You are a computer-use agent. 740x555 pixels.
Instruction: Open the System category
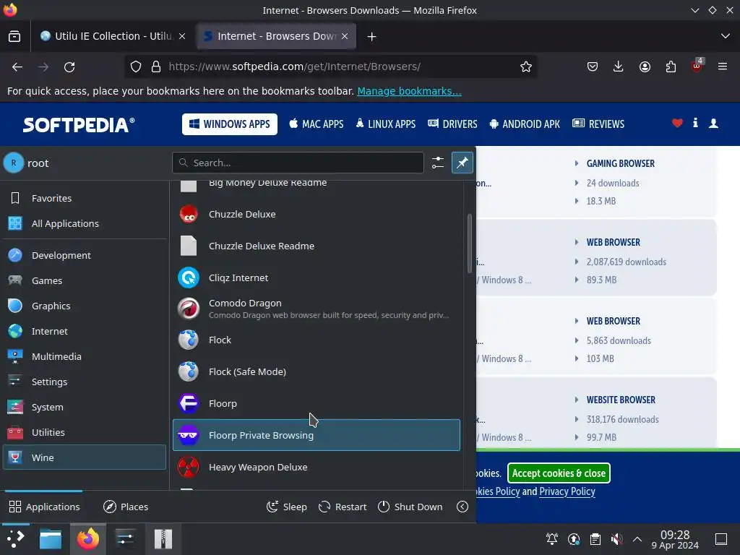pos(85,408)
